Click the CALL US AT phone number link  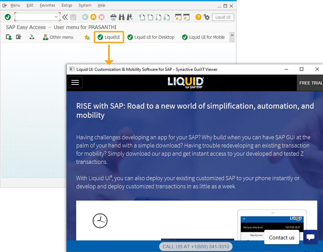tap(196, 247)
